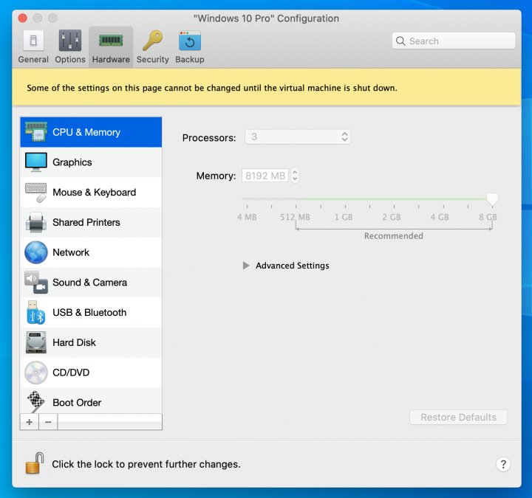Click the CPU & Memory chip icon
Screen dimensions: 532x498
36,132
